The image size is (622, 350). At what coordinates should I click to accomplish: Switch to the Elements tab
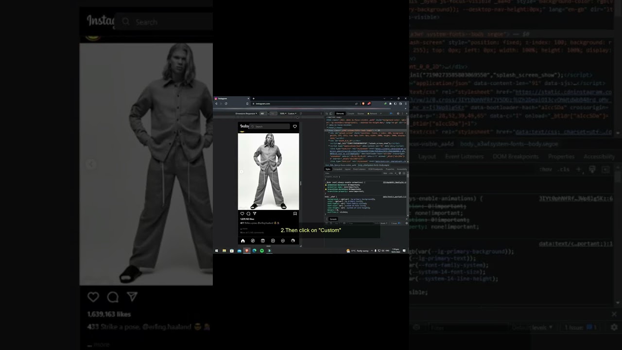coord(340,114)
